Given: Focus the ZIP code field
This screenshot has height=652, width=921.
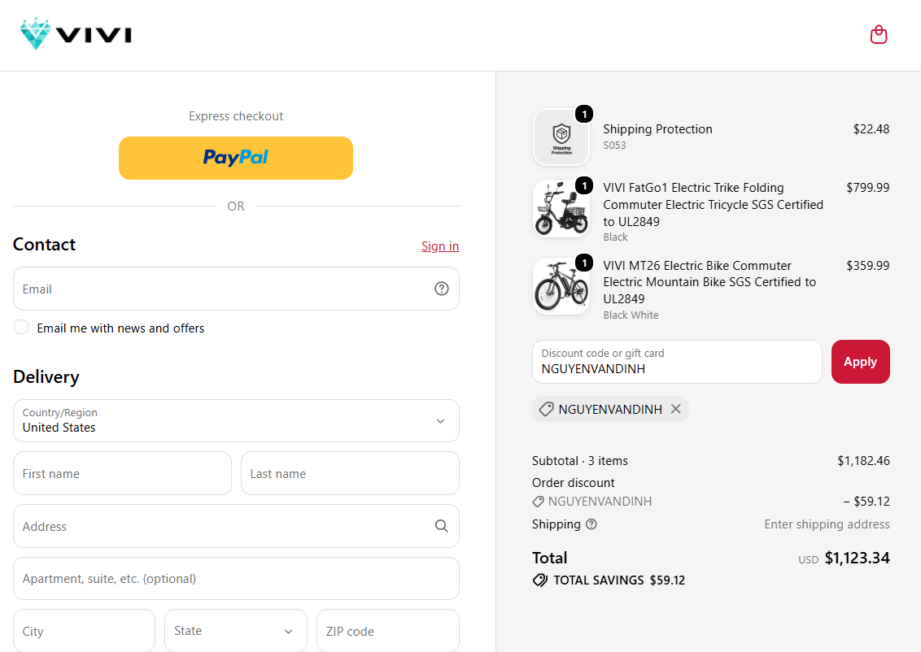Looking at the screenshot, I should (x=387, y=631).
